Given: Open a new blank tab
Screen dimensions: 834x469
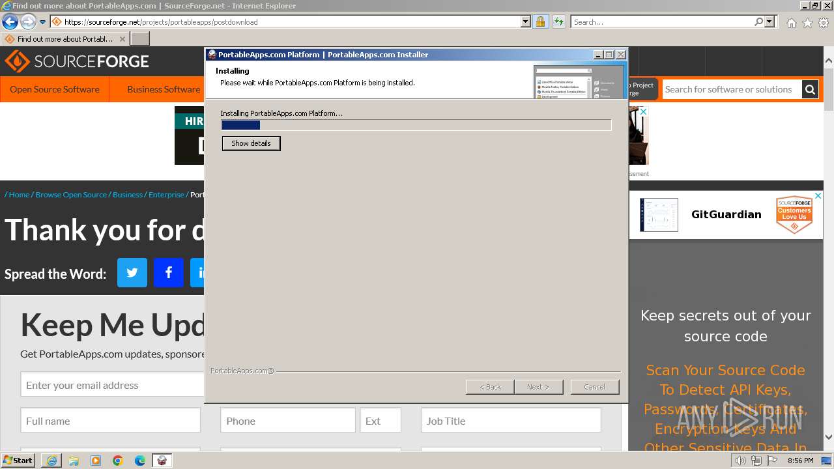Looking at the screenshot, I should click(x=140, y=39).
